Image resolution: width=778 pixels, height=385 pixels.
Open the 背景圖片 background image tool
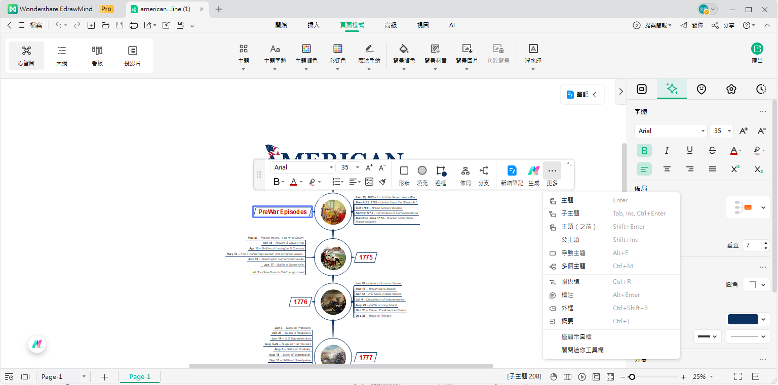click(x=466, y=49)
